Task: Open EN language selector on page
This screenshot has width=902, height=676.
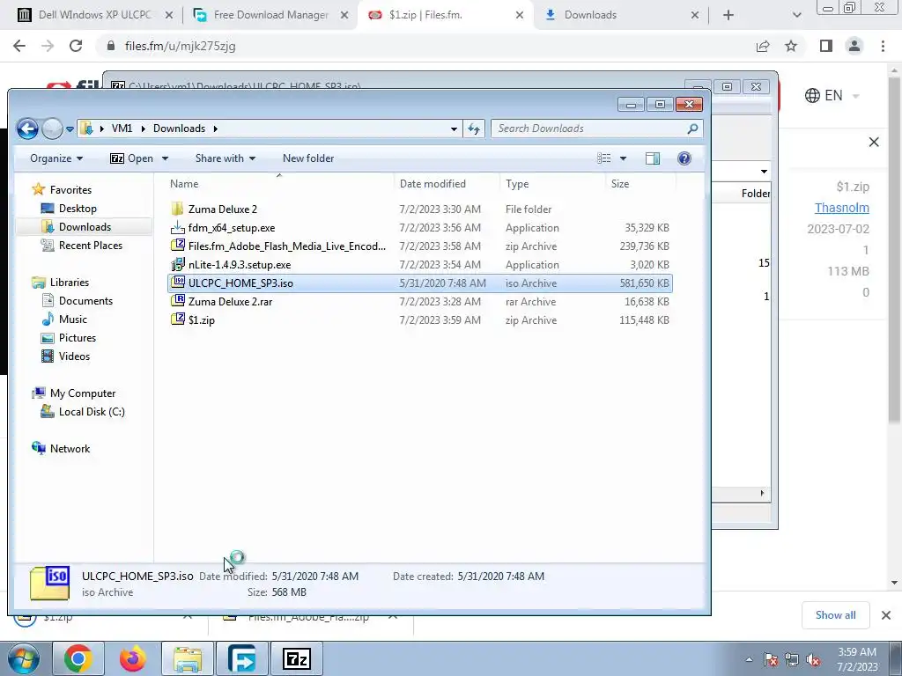Action: tap(832, 95)
